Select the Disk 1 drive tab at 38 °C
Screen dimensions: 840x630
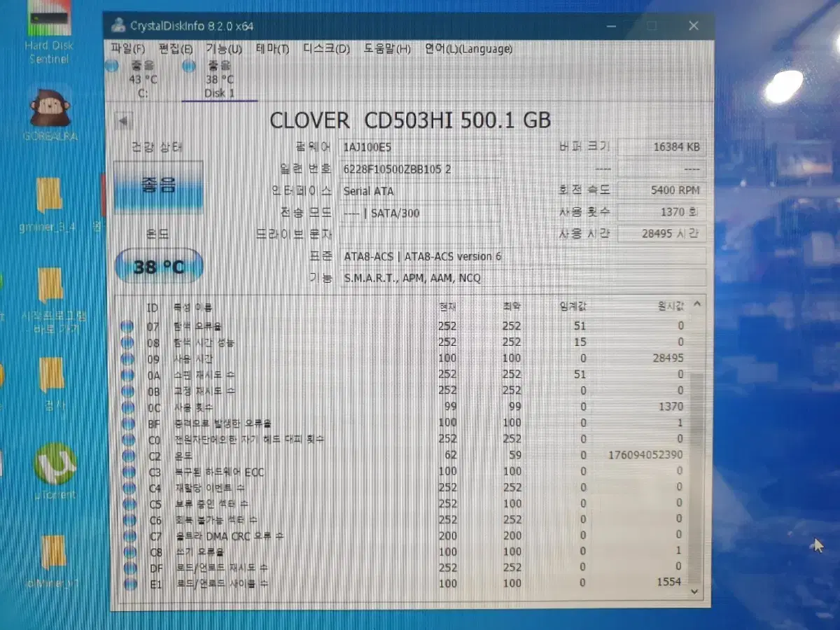click(219, 78)
